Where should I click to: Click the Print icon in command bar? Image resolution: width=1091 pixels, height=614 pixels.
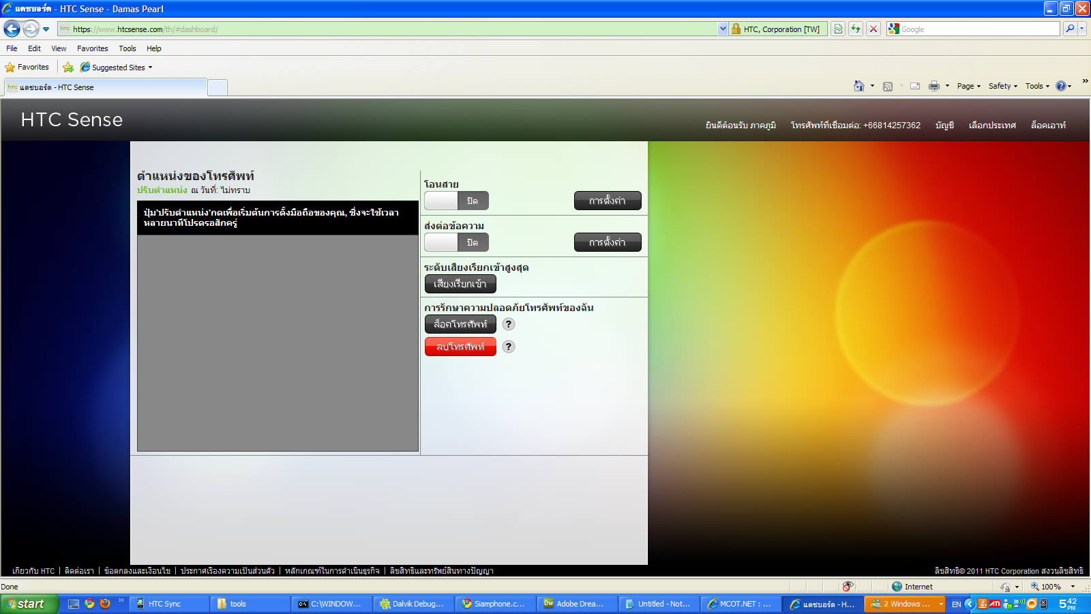(x=934, y=86)
